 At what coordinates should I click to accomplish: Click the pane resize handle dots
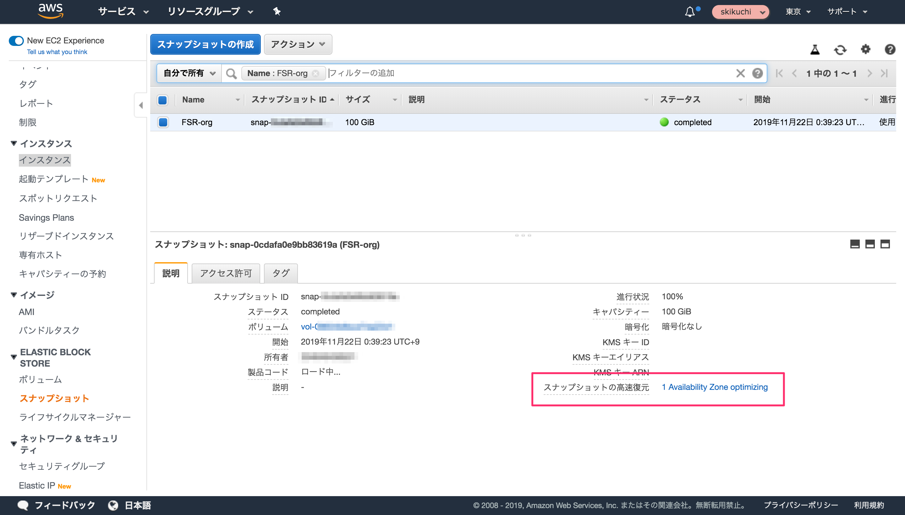click(523, 235)
